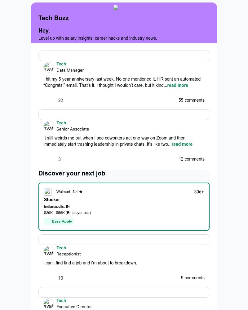The height and width of the screenshot is (310, 248).
Task: Click the star icon beside the 3.4 rating
Action: [81, 192]
